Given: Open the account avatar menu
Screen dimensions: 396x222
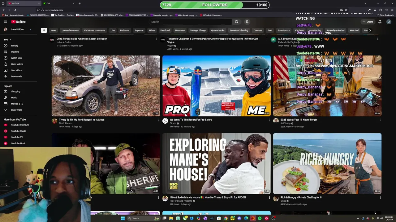Looking at the screenshot, I should [389, 22].
